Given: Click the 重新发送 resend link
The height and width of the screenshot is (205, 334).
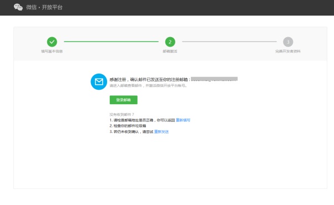Looking at the screenshot, I should (x=161, y=132).
